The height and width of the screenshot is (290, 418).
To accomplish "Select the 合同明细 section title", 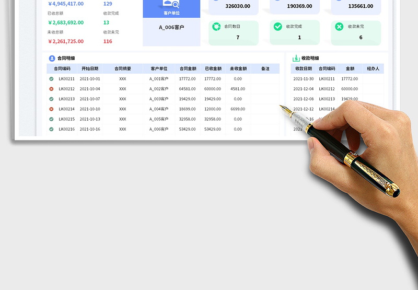I will click(66, 59).
